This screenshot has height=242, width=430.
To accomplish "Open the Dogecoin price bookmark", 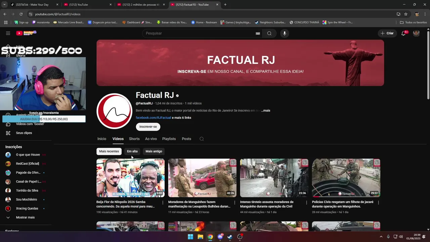I will click(103, 23).
